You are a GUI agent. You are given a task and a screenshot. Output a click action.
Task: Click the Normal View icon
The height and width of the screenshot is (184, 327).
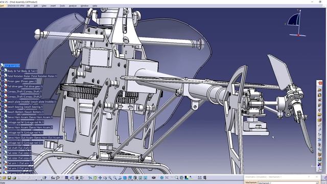tap(120, 178)
